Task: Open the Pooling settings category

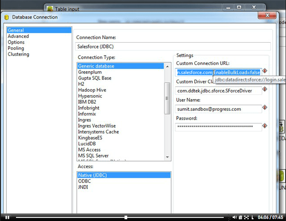Action: coord(16,48)
